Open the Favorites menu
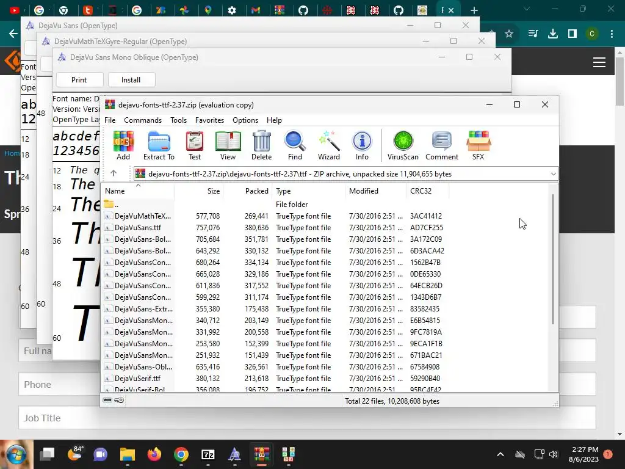Viewport: 625px width, 469px height. point(209,120)
